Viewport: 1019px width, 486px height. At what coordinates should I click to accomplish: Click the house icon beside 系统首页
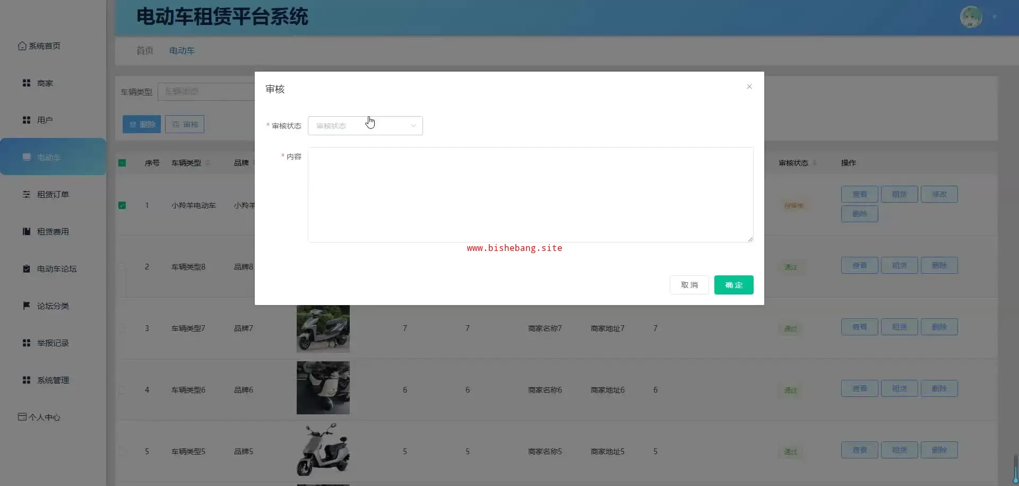coord(22,46)
